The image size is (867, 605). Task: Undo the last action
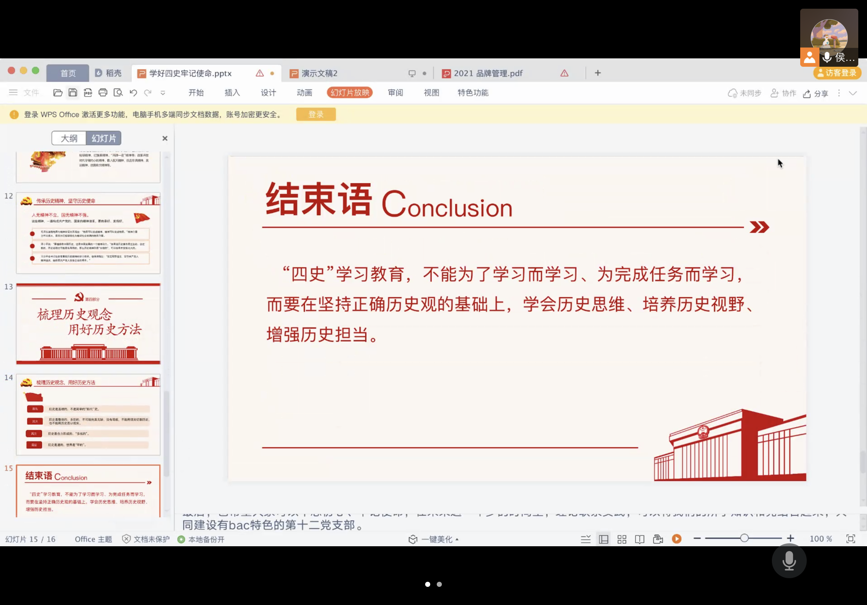(x=133, y=93)
